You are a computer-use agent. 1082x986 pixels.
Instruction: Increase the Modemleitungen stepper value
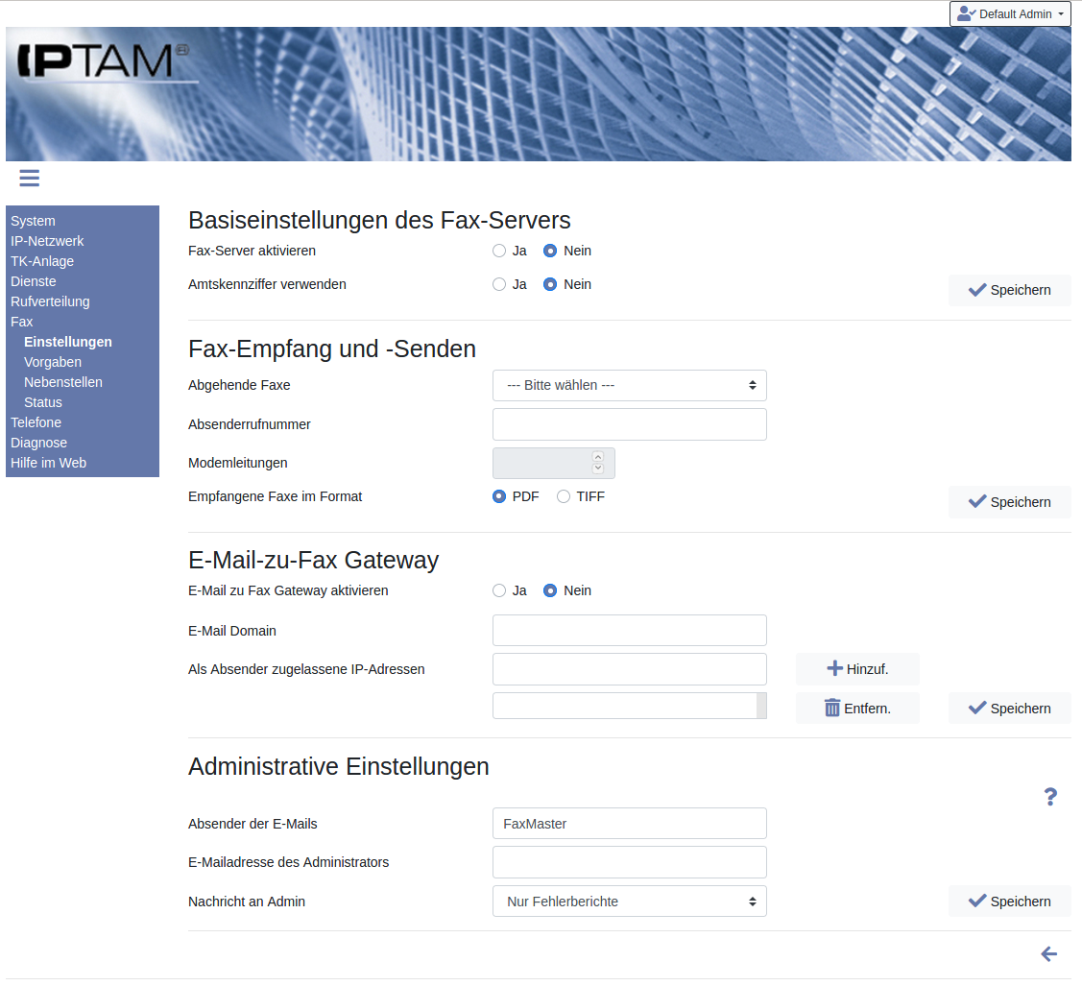pos(598,457)
